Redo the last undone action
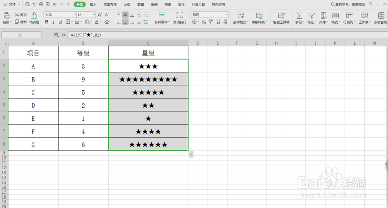The height and width of the screenshot is (208, 388). [x=61, y=4]
